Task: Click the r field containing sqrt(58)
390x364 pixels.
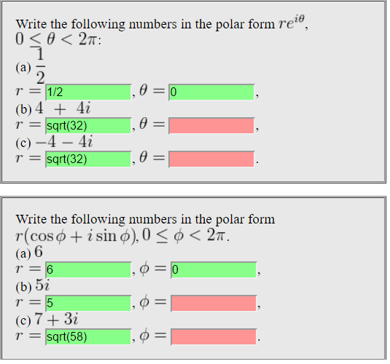Action: (x=88, y=336)
